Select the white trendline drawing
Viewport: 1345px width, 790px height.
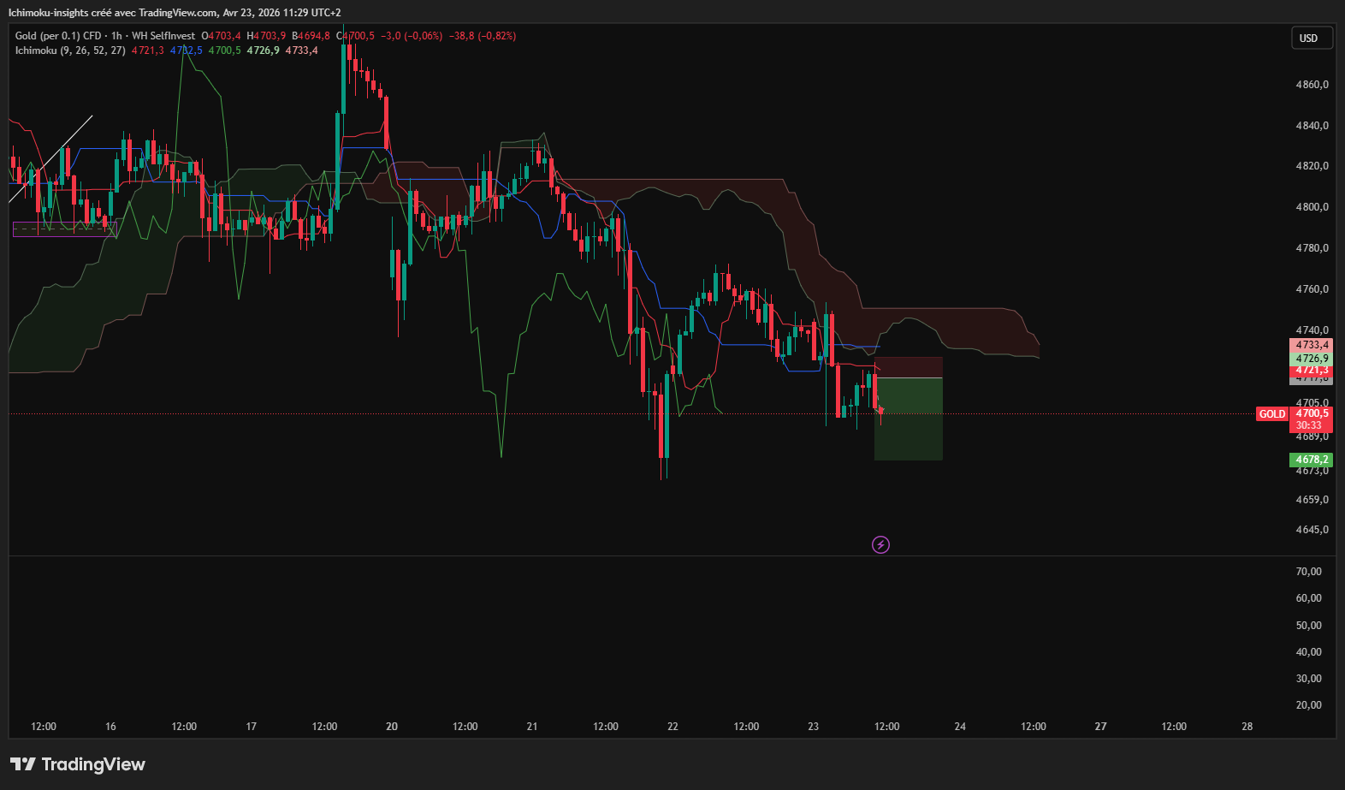[50, 159]
